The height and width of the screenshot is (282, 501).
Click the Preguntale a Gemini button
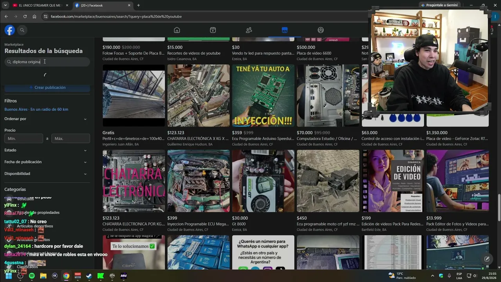pos(440,5)
